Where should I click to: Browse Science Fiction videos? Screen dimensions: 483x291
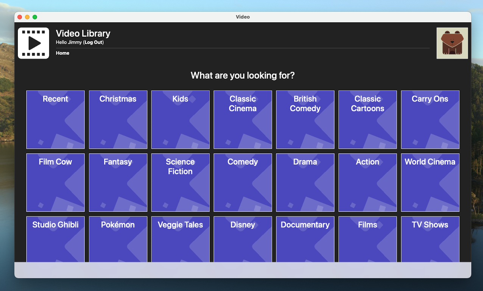[x=180, y=182]
